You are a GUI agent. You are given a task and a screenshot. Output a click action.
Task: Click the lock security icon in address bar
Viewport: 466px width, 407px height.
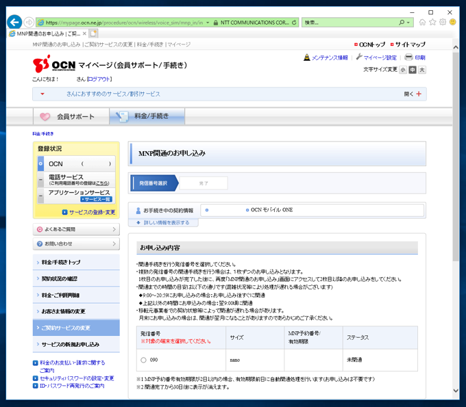tap(216, 23)
